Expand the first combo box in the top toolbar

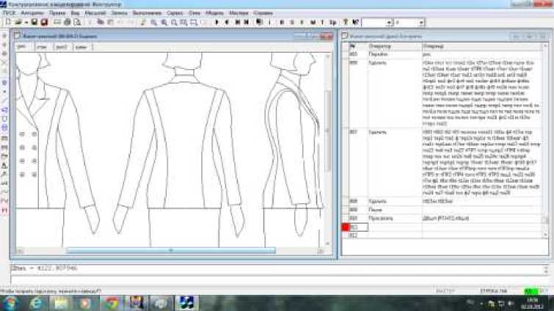pos(388,23)
